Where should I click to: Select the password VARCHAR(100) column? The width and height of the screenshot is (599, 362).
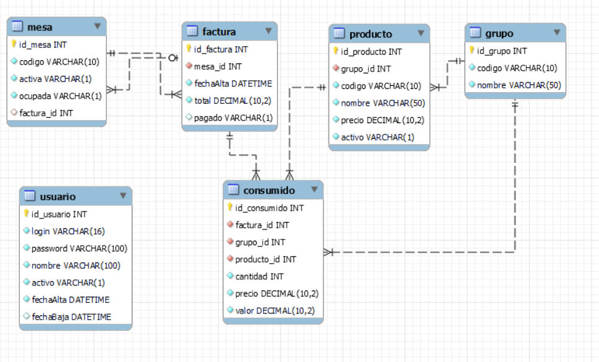point(79,248)
